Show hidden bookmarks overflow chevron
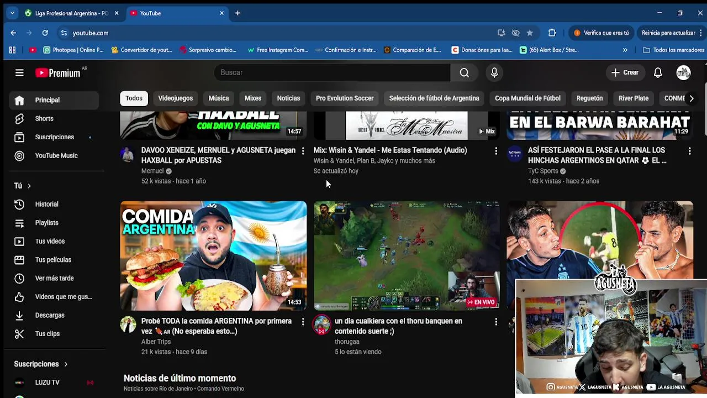The height and width of the screenshot is (398, 707). coord(625,50)
